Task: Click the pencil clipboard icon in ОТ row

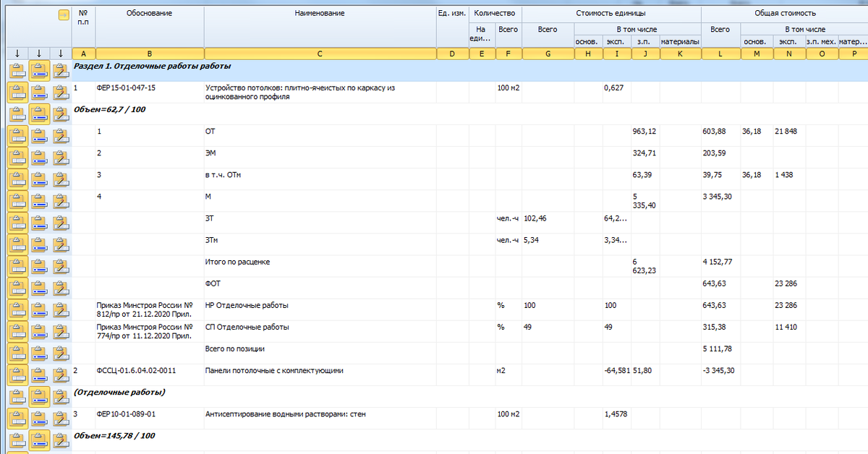Action: coord(61,136)
